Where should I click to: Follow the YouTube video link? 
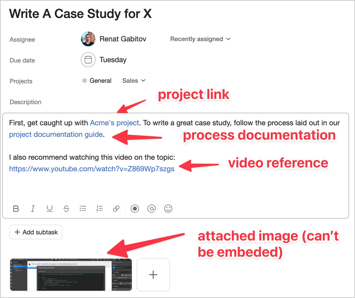tap(92, 169)
